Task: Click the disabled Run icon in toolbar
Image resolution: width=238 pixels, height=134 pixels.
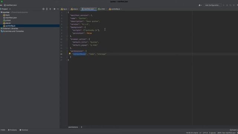Action: click(x=223, y=5)
